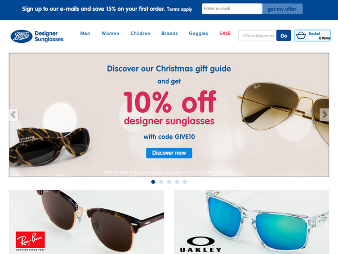Click the Discover now button
338x254 pixels.
169,153
